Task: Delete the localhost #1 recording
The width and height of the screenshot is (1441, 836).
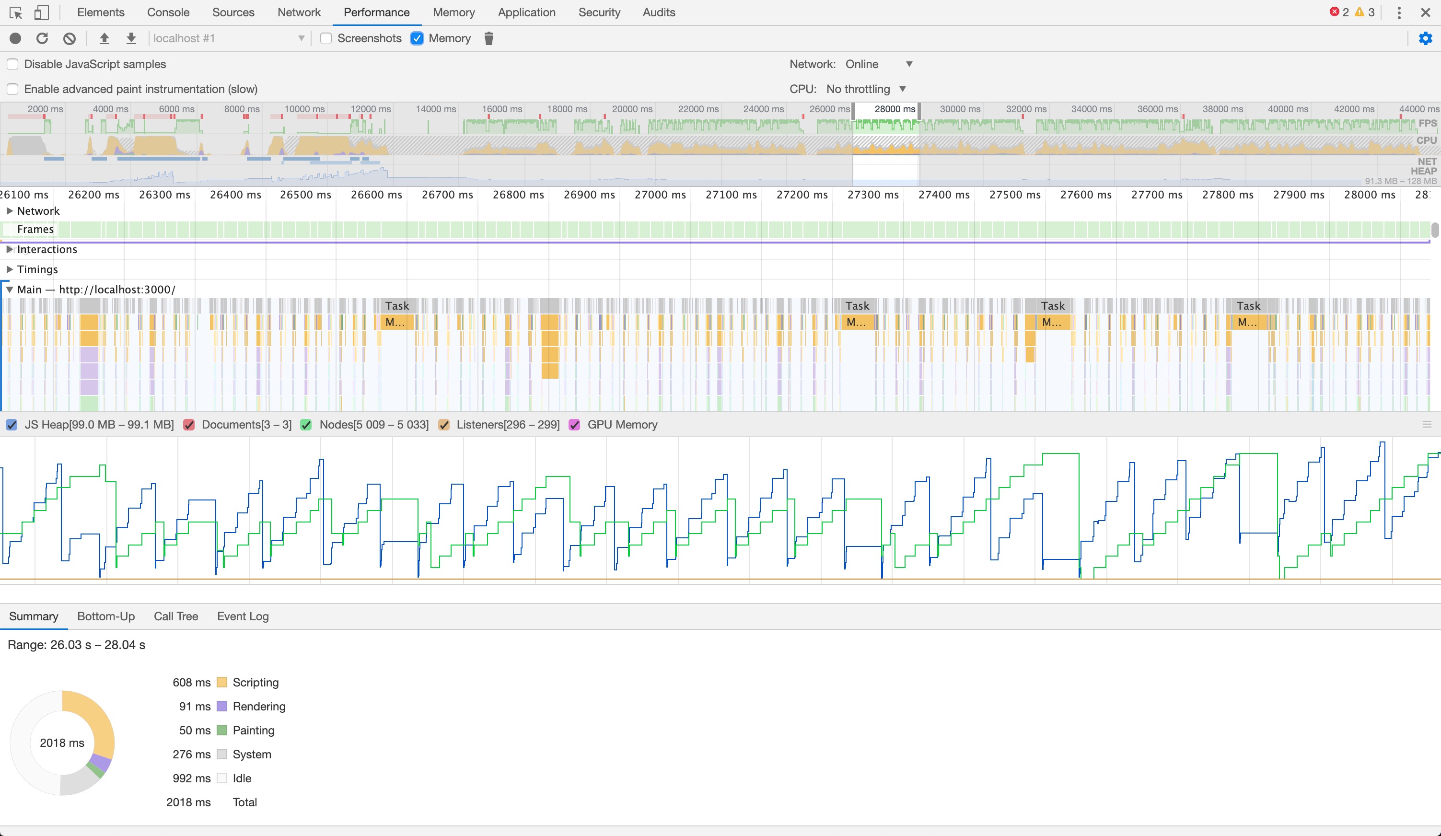Action: pos(488,38)
